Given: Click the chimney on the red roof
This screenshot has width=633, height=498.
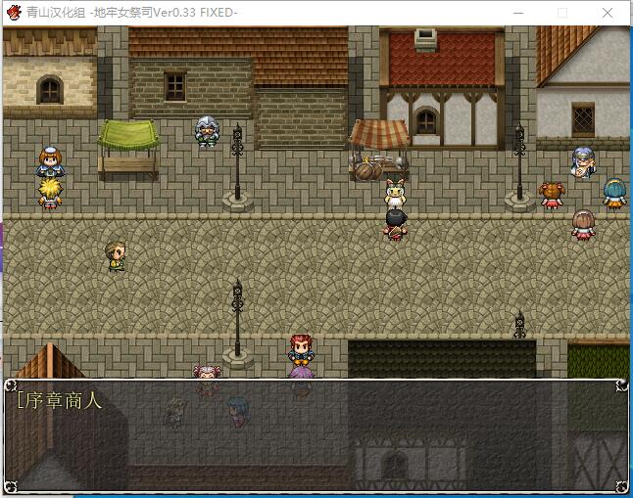Looking at the screenshot, I should tap(425, 38).
